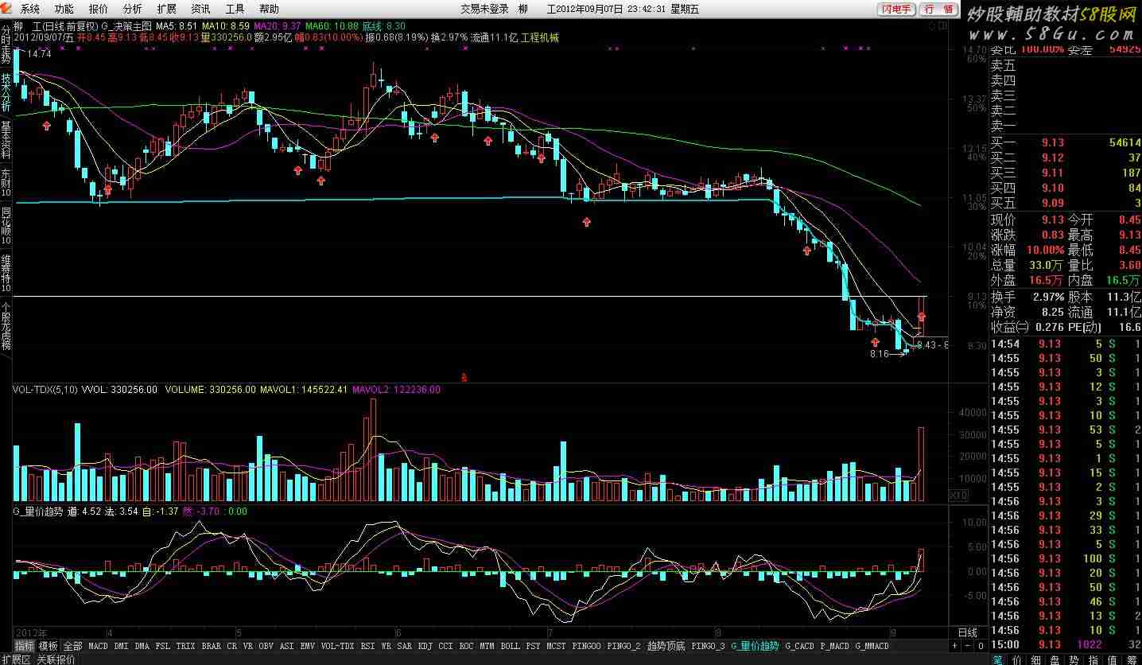Open the 笔 tick-detail panel icon

tap(997, 659)
